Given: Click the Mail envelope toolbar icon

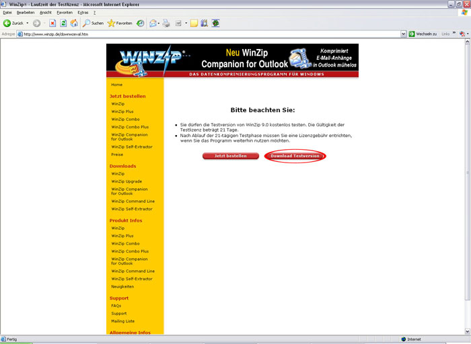Looking at the screenshot, I should coord(153,23).
